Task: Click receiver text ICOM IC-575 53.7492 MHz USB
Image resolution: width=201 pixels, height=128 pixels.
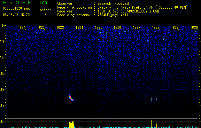Action: (x=128, y=11)
